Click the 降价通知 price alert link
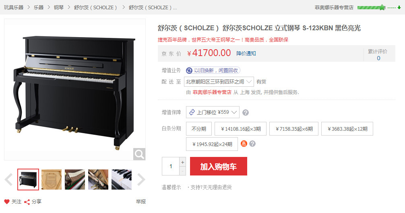405x213 pixels. click(x=246, y=53)
